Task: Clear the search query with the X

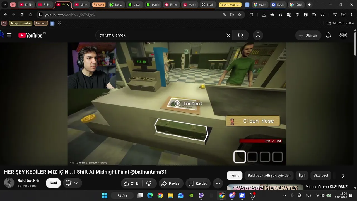Action: (228, 35)
